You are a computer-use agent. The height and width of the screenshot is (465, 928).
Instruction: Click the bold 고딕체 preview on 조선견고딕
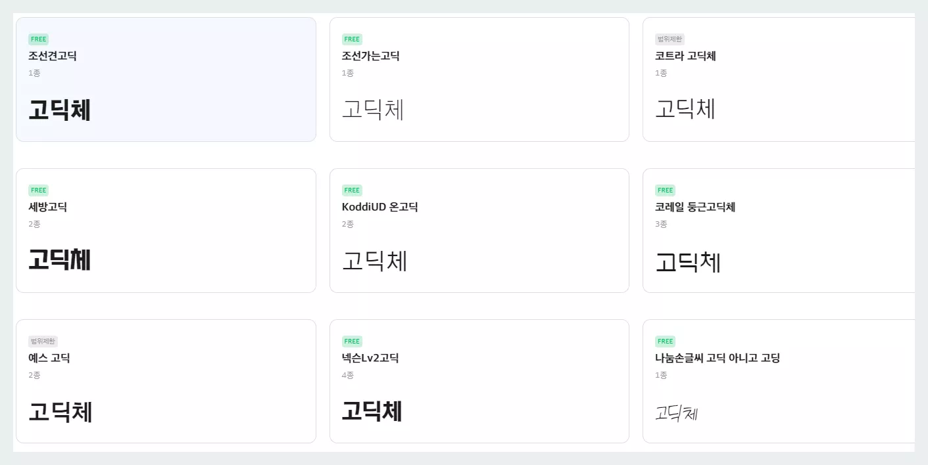tap(60, 110)
